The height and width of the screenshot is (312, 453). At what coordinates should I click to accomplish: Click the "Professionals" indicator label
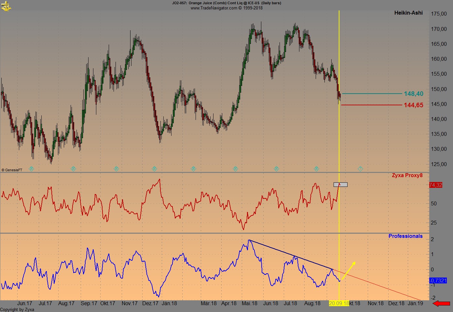point(405,236)
